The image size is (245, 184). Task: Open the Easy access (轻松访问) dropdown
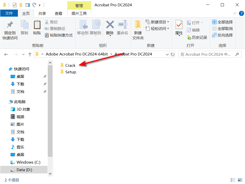pyautogui.click(x=157, y=29)
